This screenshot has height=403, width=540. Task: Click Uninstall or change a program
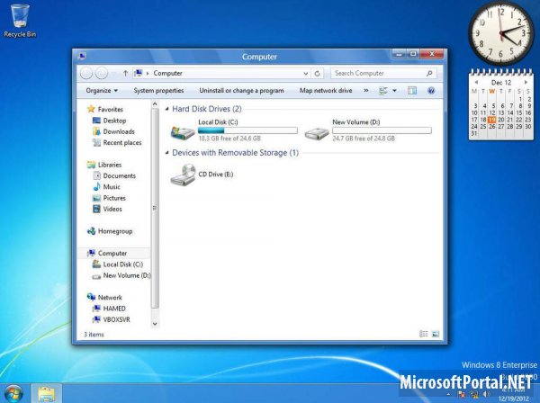tap(241, 91)
